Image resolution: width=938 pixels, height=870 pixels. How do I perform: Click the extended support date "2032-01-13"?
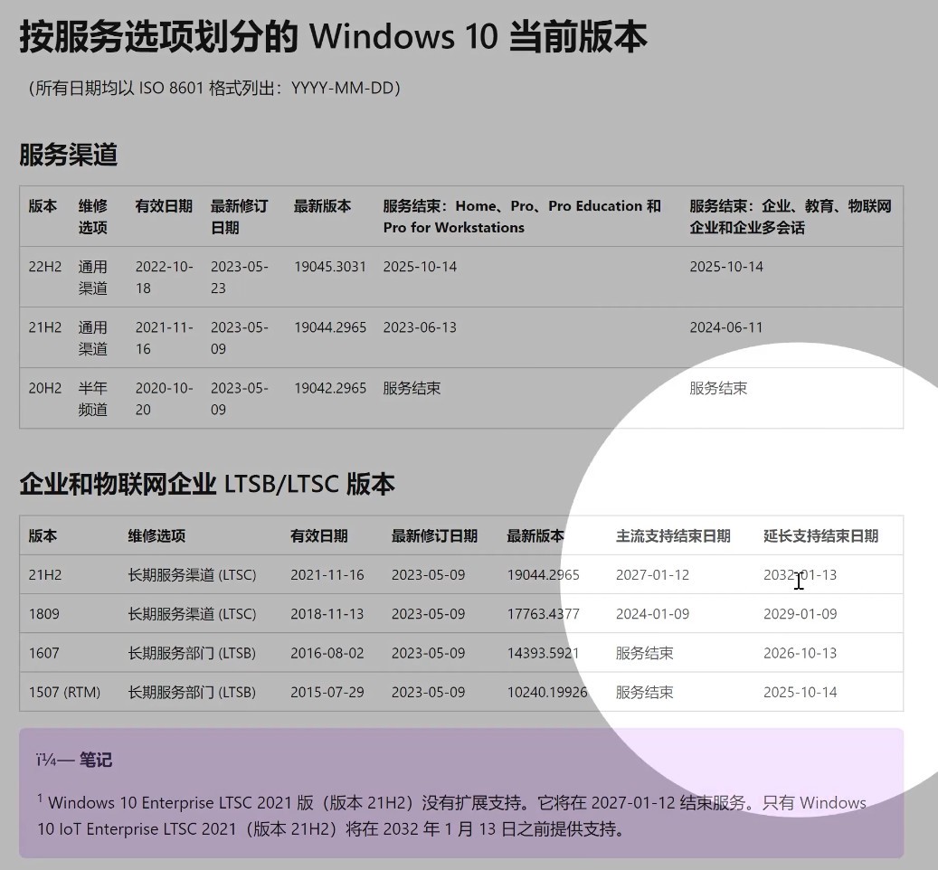click(x=800, y=575)
